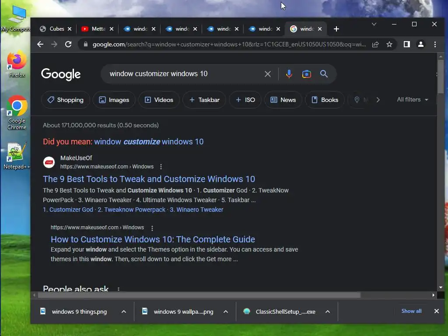448x336 pixels.
Task: Filter results by Shopping
Action: [66, 100]
